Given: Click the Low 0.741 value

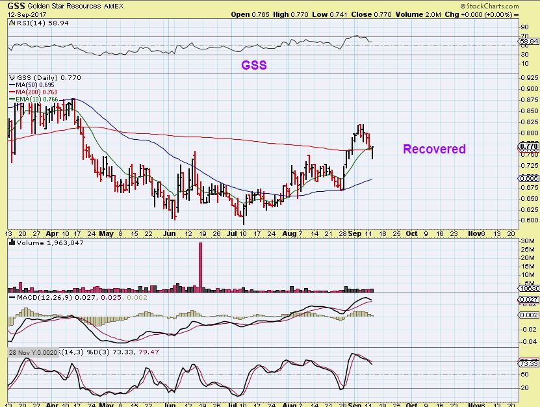Looking at the screenshot, I should 329,14.
